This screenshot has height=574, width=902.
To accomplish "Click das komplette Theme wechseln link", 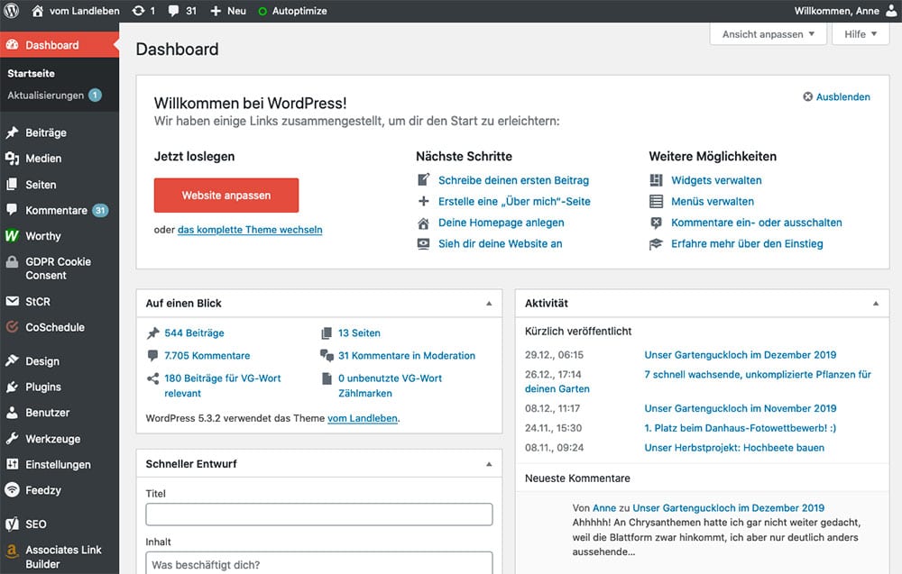I will [250, 230].
